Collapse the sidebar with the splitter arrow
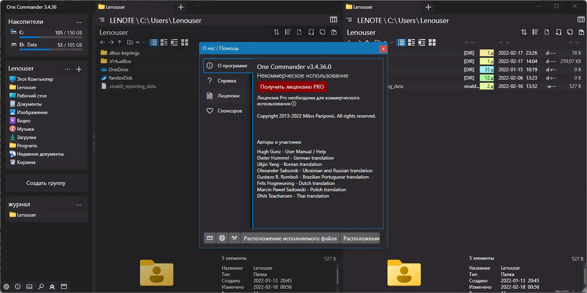Screen dimensions: 587x293 tap(94, 137)
